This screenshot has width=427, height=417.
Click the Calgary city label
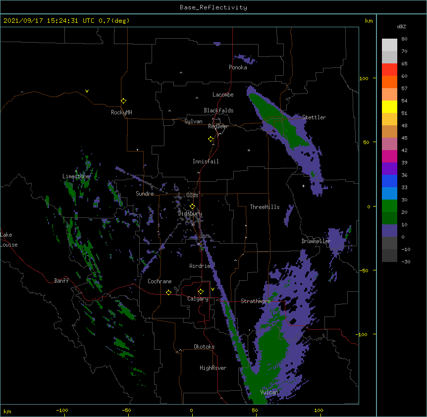point(198,299)
